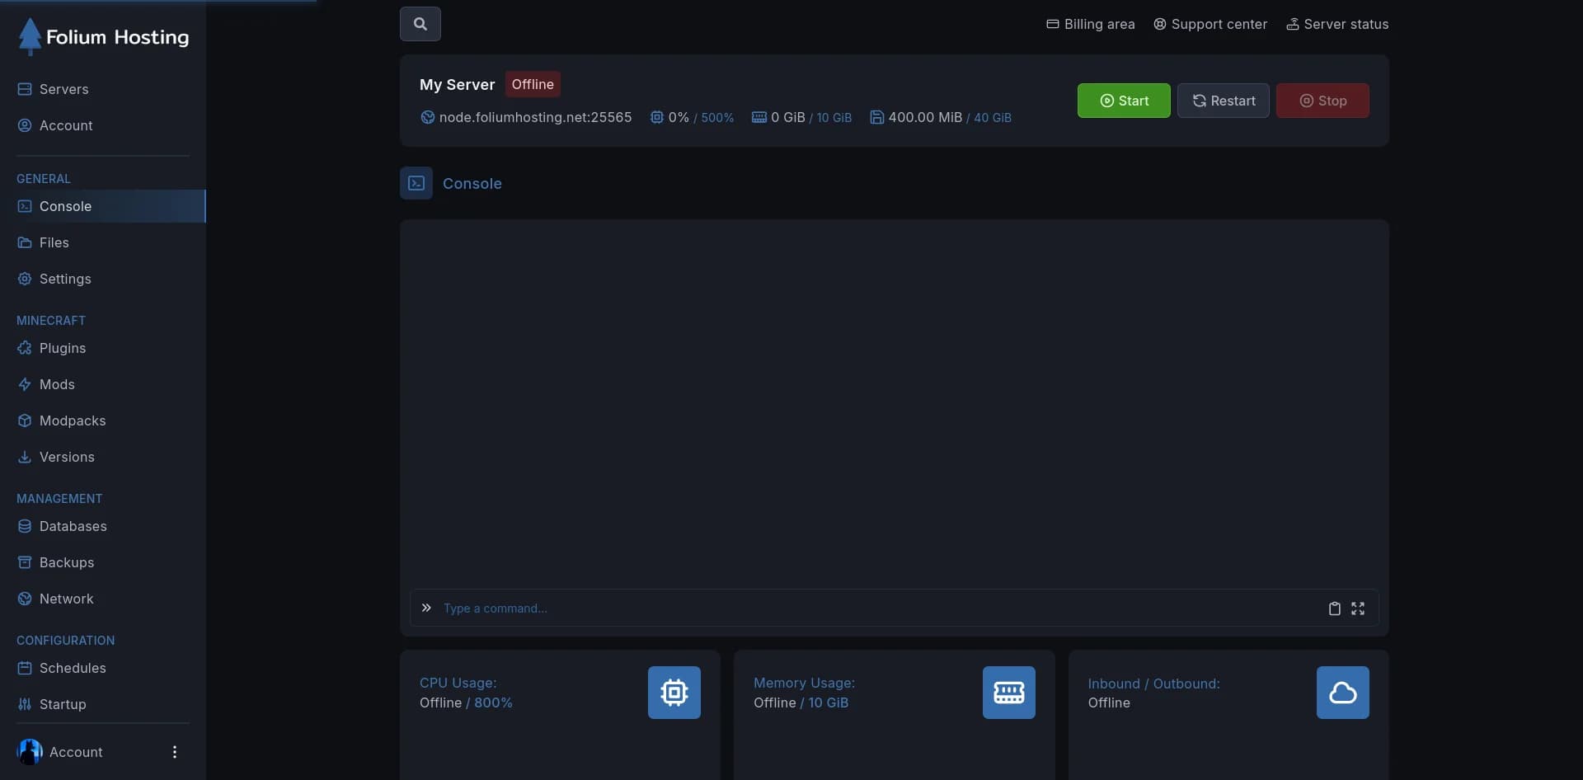Open Settings page from sidebar

point(103,279)
